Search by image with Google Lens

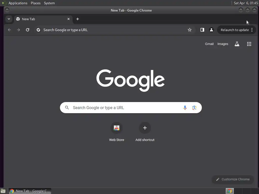click(x=194, y=108)
